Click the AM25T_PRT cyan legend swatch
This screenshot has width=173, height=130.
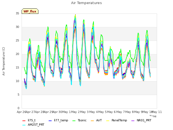point(24,125)
